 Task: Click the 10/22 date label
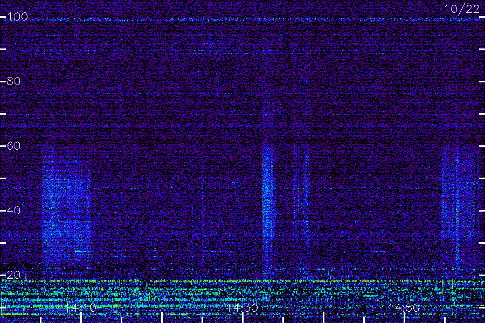pyautogui.click(x=462, y=9)
